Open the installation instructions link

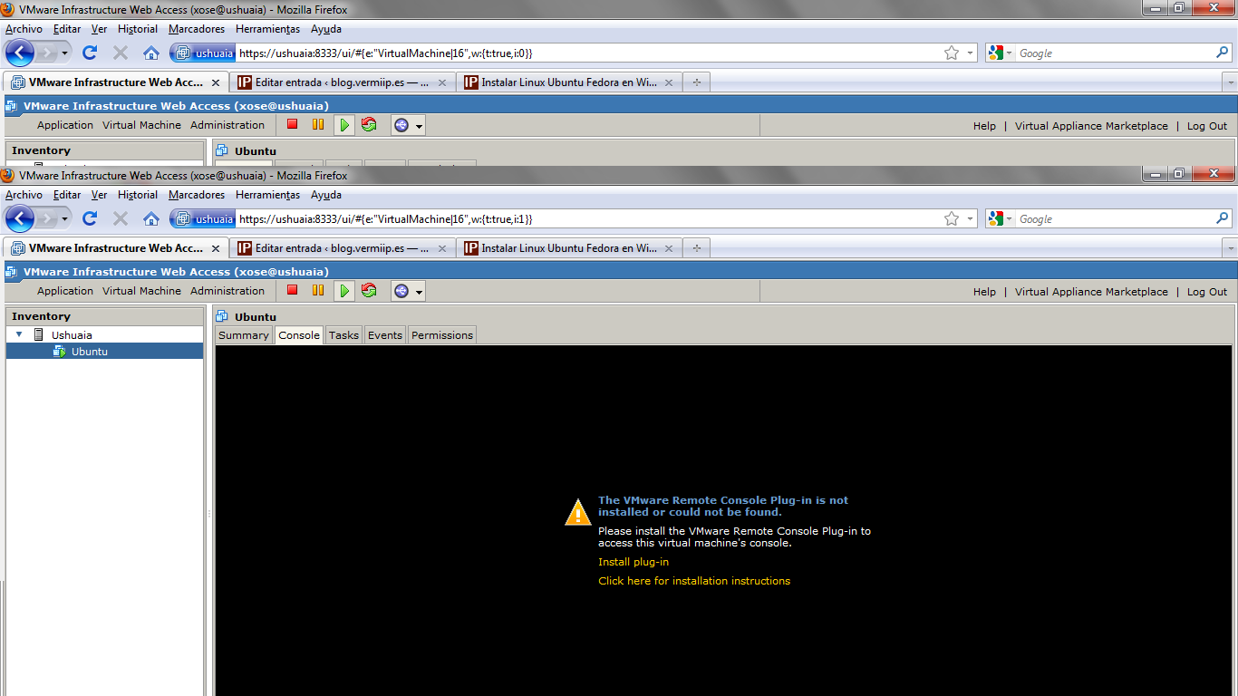[x=694, y=581]
